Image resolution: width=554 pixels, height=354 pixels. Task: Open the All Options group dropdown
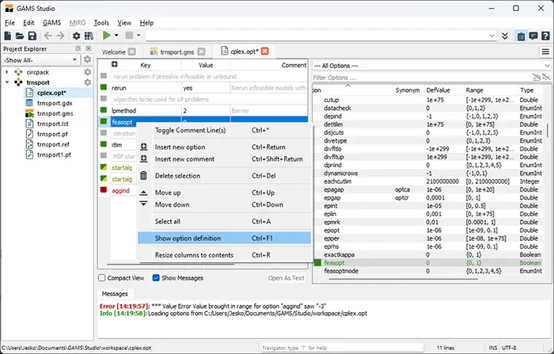429,65
